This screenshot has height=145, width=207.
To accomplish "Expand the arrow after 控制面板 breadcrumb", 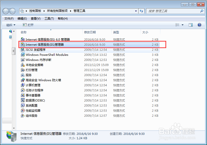I will click(44, 11).
